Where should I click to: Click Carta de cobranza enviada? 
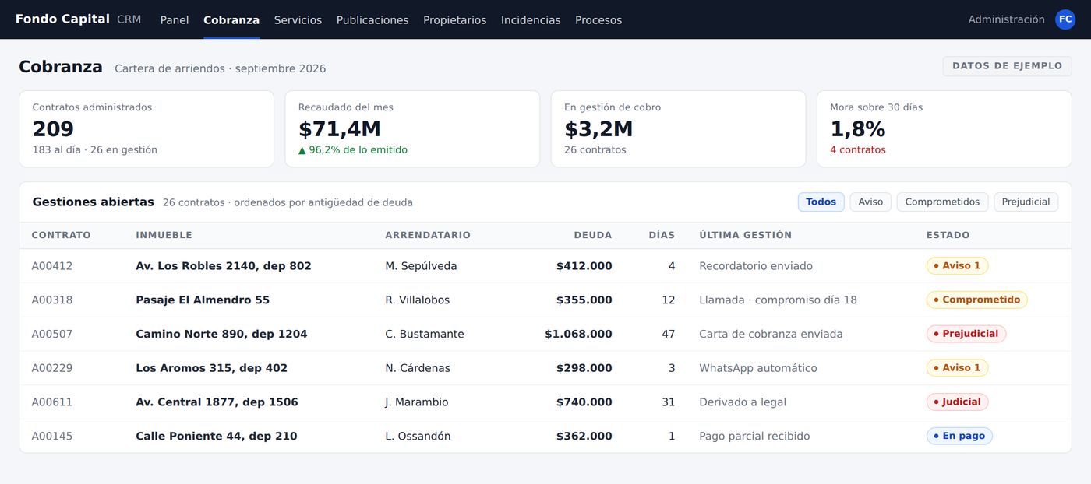(x=771, y=335)
